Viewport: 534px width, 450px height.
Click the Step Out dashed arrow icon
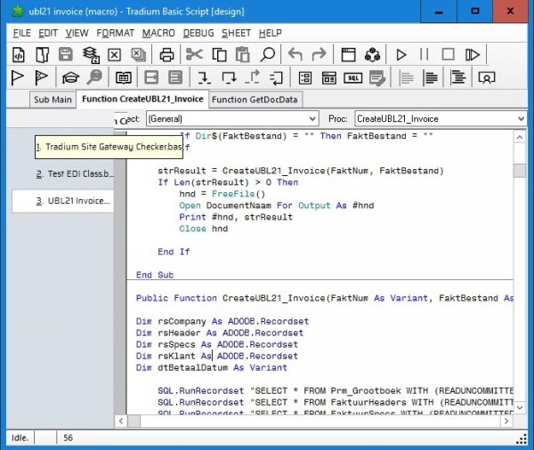[x=253, y=77]
